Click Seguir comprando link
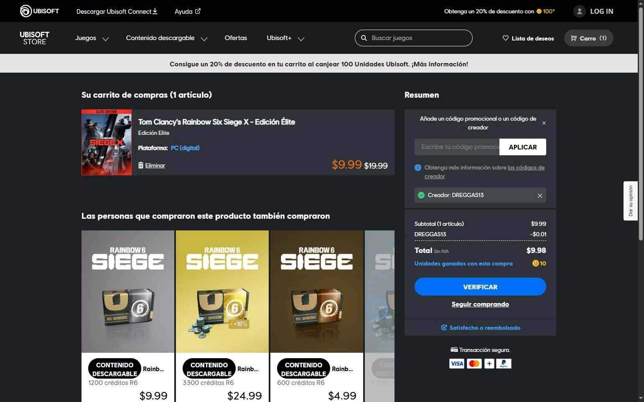Image resolution: width=644 pixels, height=402 pixels. point(480,304)
